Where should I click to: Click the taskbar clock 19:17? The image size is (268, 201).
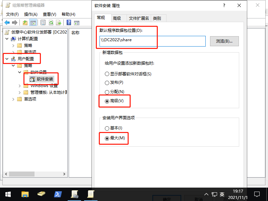coord(238,191)
